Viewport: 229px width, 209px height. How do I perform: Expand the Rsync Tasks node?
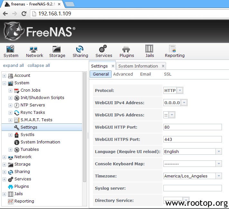(10, 113)
